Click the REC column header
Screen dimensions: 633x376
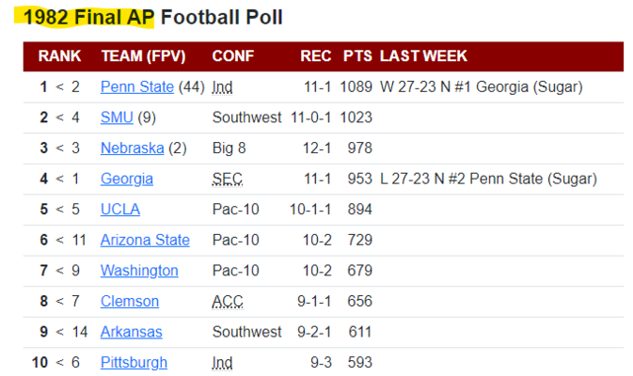click(x=316, y=56)
